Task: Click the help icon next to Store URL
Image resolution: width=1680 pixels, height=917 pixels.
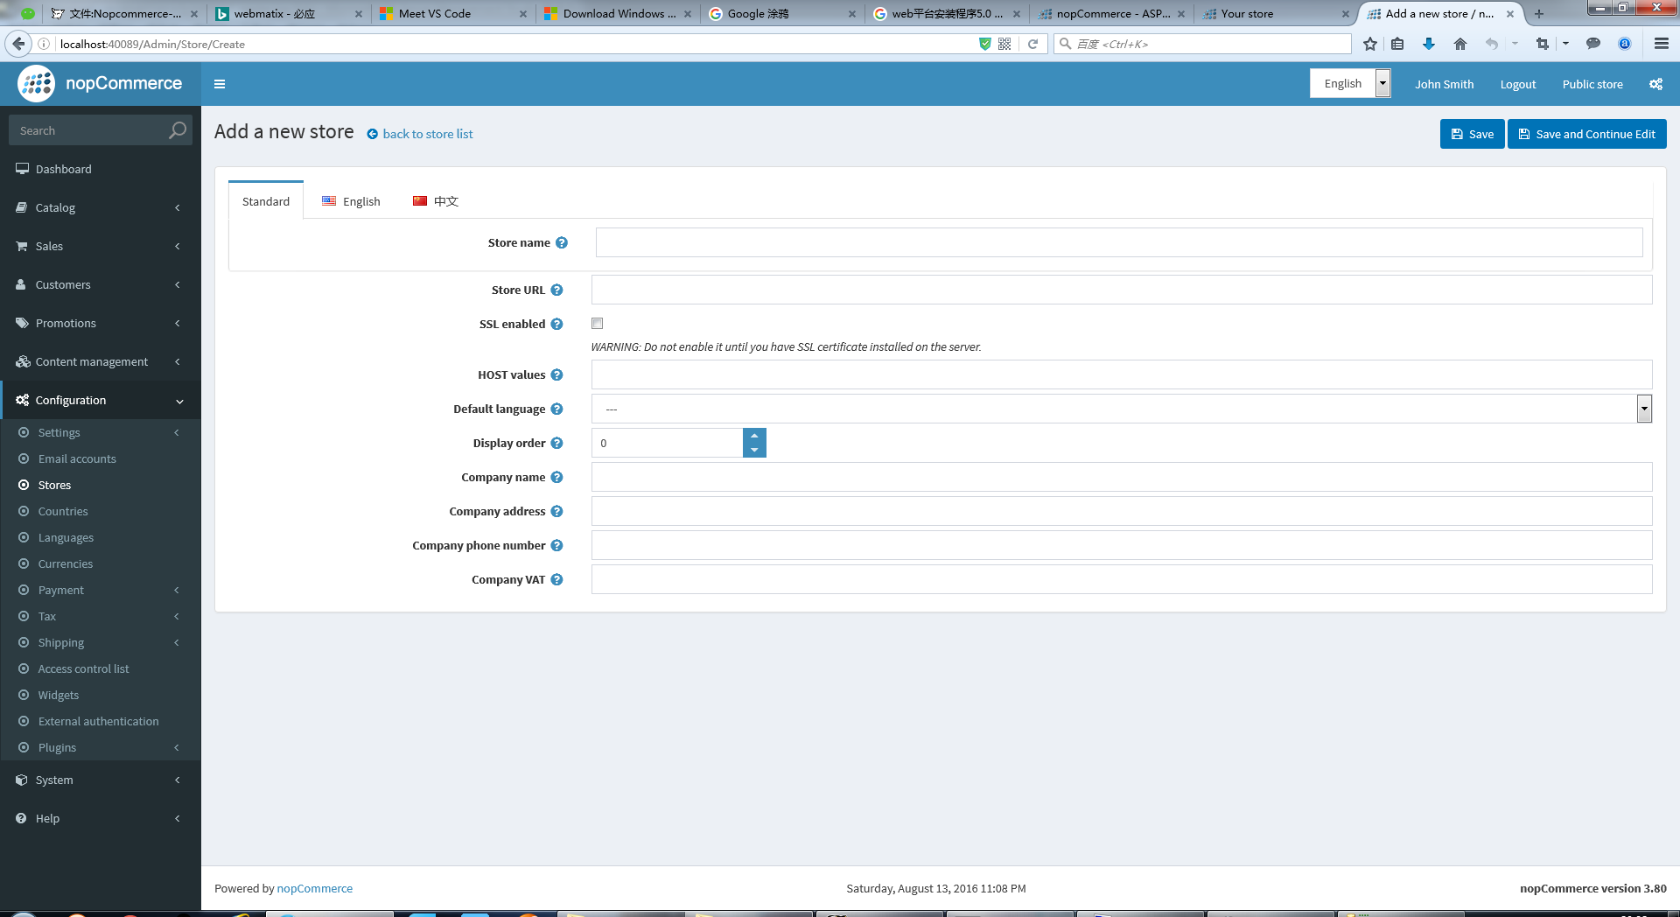Action: click(x=556, y=290)
